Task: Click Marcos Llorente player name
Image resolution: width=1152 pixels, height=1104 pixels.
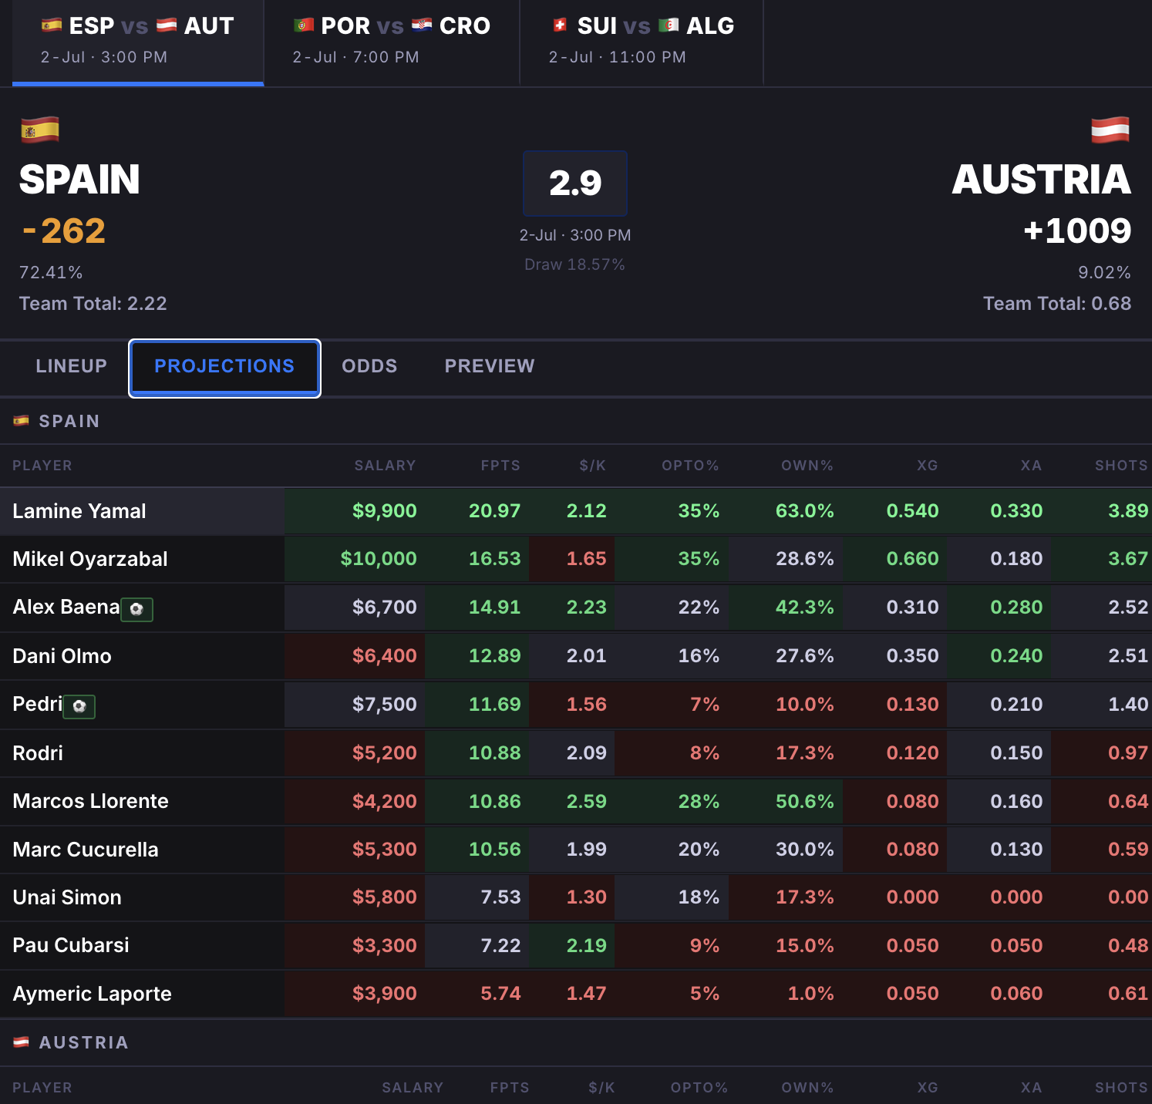Action: point(91,801)
